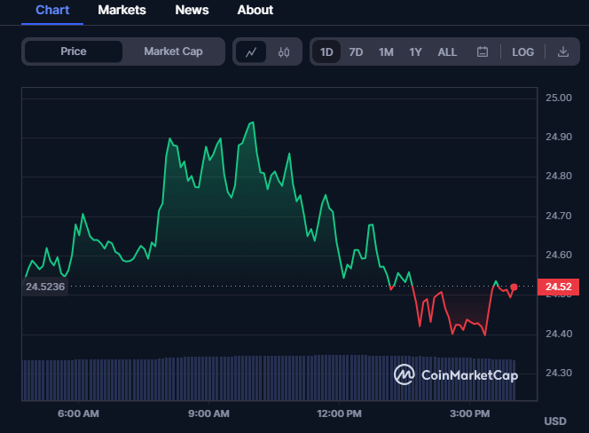589x433 pixels.
Task: Show ALL time price history
Action: click(447, 51)
